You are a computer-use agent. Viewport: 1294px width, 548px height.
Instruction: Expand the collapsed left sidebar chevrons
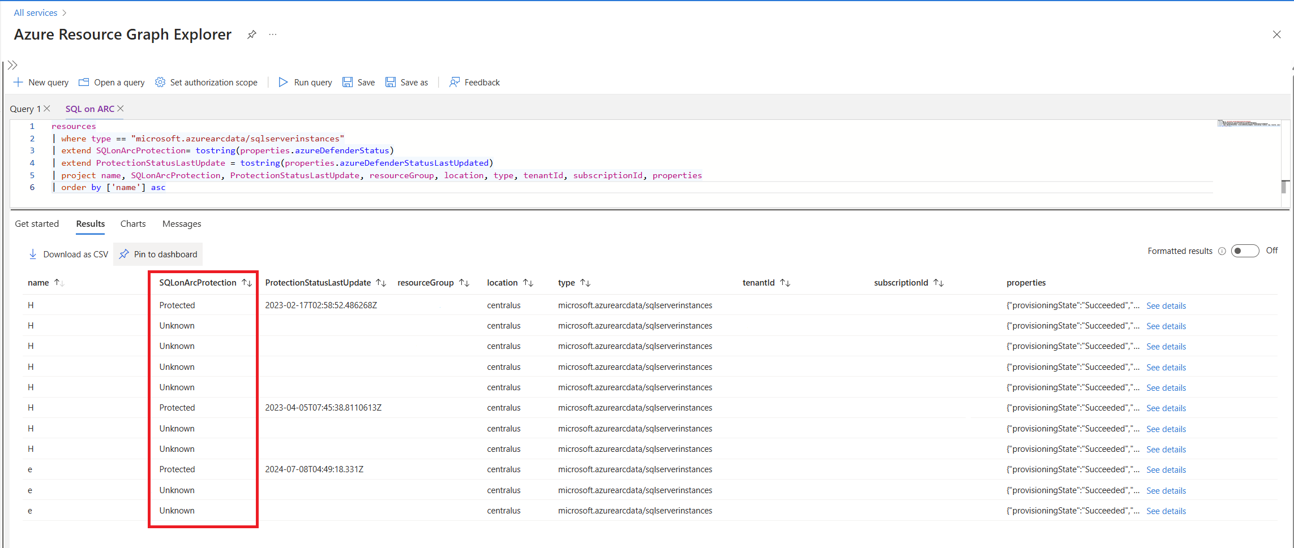point(12,65)
